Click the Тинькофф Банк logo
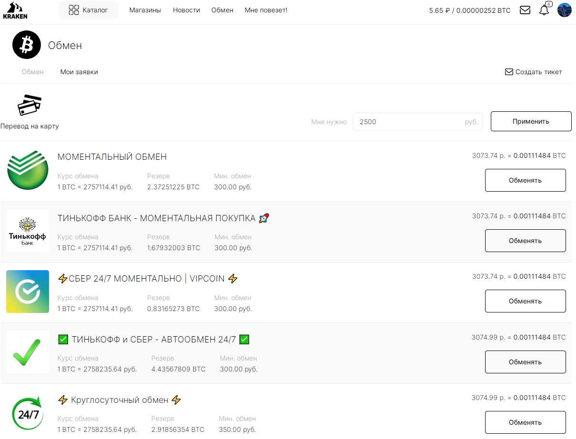 click(28, 231)
